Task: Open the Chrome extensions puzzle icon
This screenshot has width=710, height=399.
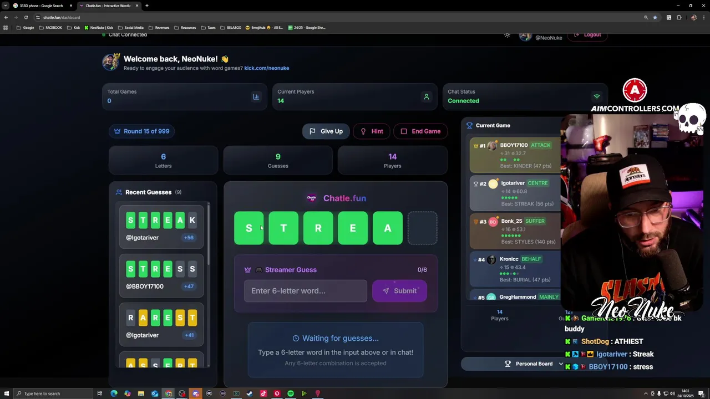Action: 679,17
